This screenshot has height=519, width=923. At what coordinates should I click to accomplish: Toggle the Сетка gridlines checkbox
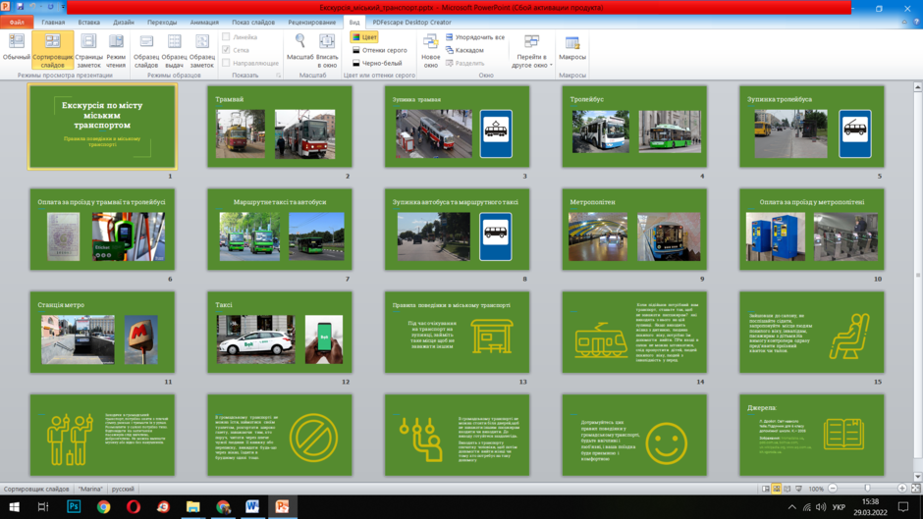(226, 50)
